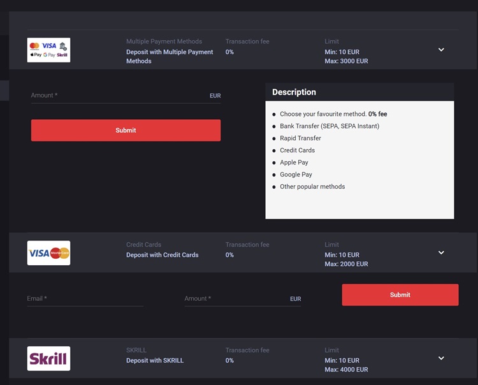The image size is (478, 385).
Task: Click the 'Multiple Payment Methods' category label
Action: (164, 41)
